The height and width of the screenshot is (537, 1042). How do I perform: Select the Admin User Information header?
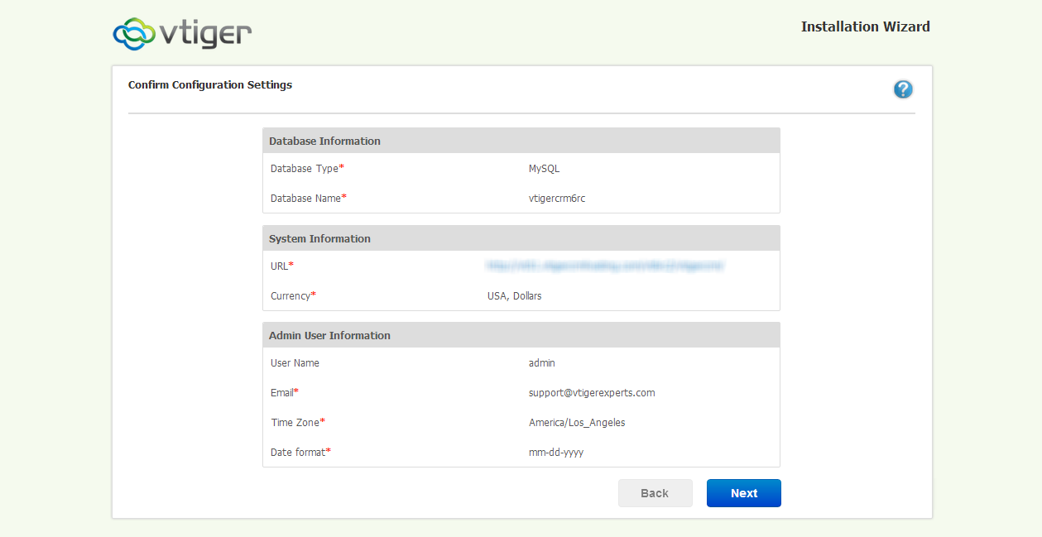click(x=329, y=336)
